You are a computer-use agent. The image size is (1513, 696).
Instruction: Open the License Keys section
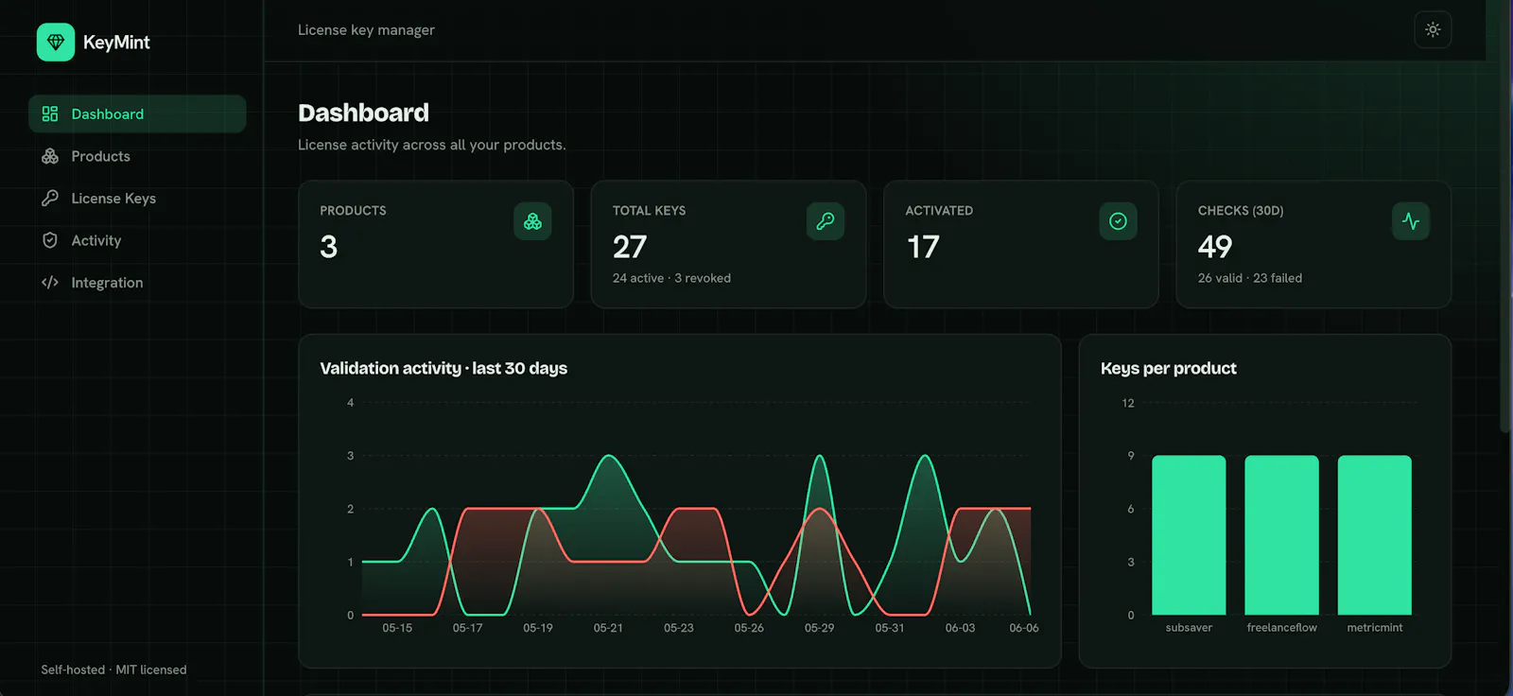point(137,198)
